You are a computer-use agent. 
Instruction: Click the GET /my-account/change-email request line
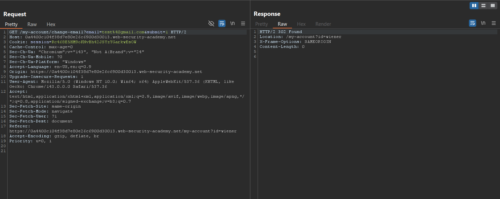coord(98,32)
